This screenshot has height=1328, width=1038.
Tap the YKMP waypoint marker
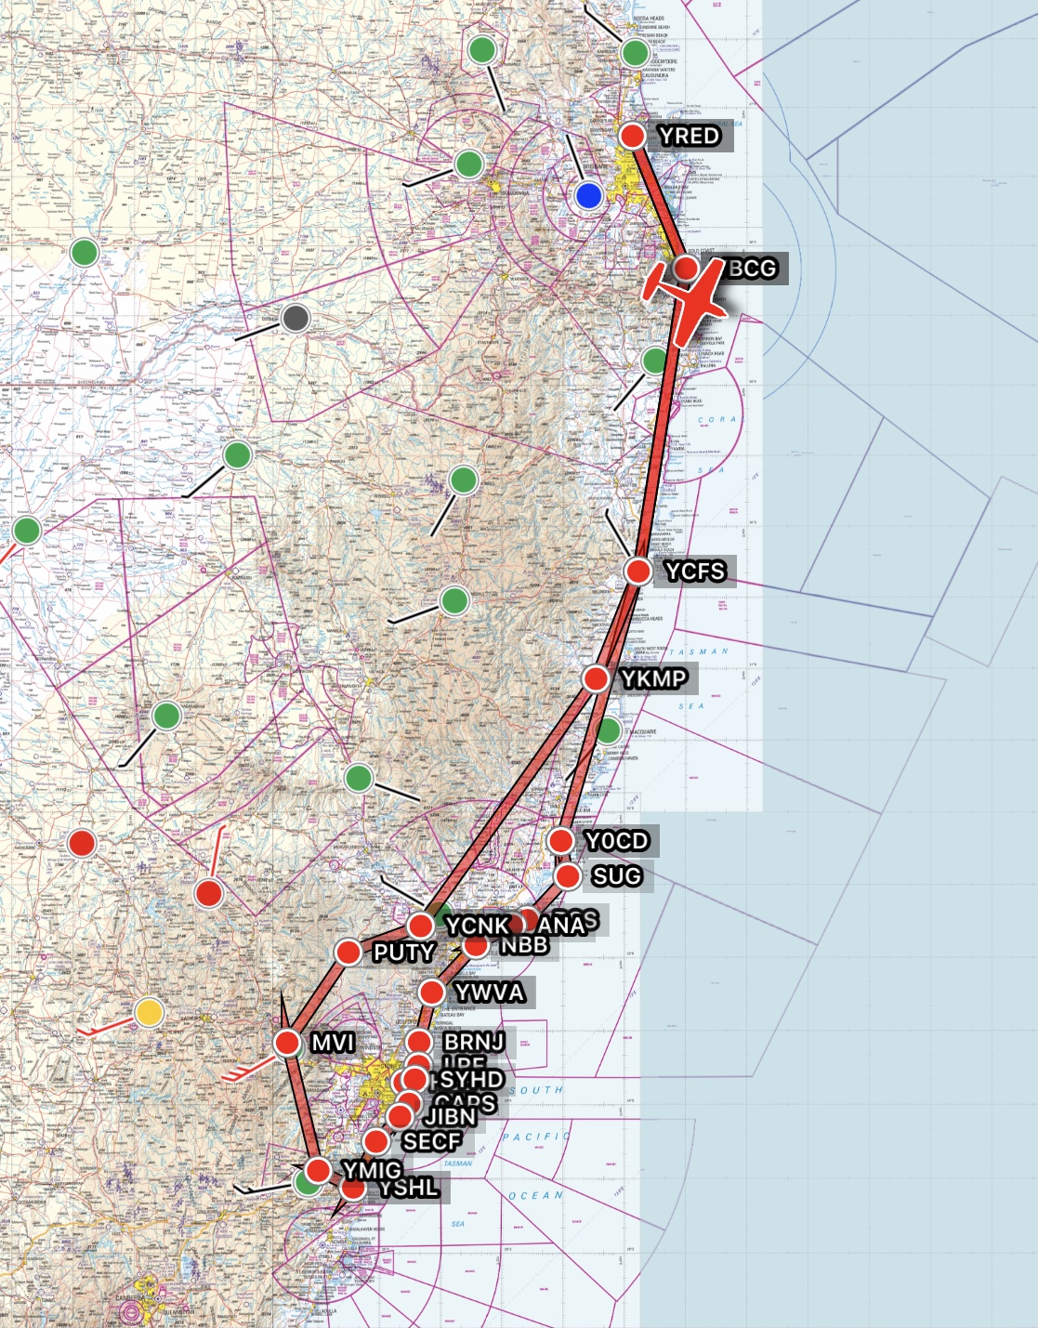(x=596, y=678)
